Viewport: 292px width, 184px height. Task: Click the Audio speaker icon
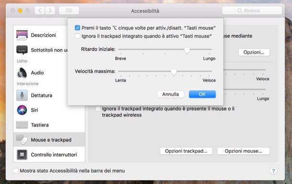tap(22, 73)
